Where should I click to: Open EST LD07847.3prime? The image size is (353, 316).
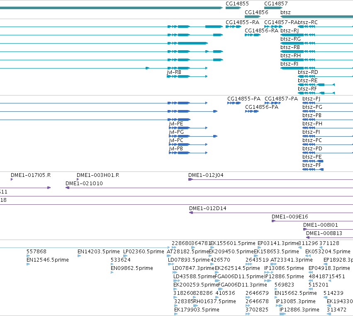click(193, 268)
